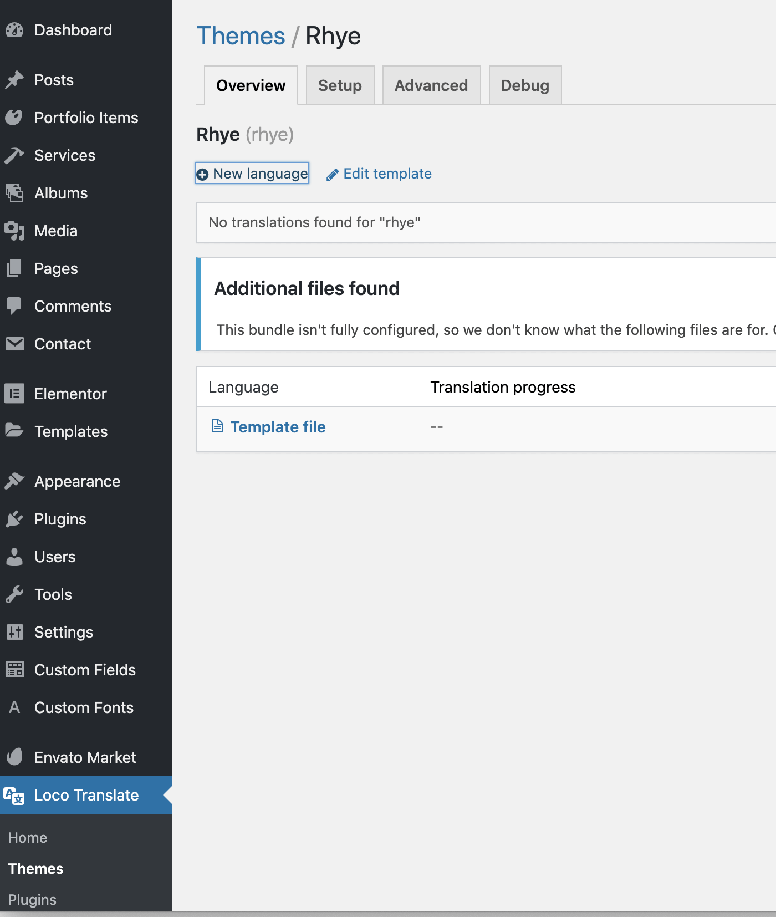Switch to the Setup tab

(340, 85)
